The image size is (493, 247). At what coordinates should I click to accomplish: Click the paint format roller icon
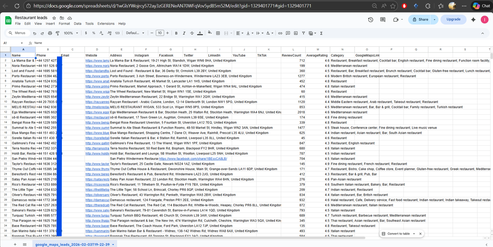[57, 33]
